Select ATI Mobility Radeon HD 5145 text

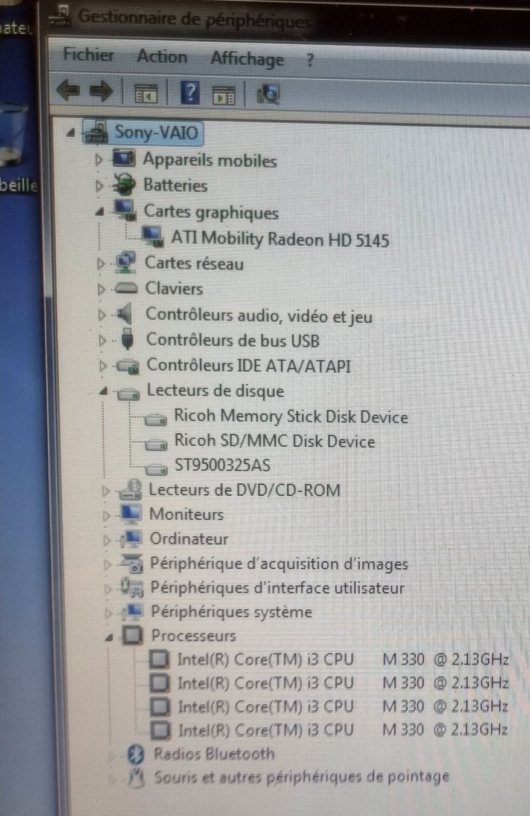[280, 239]
